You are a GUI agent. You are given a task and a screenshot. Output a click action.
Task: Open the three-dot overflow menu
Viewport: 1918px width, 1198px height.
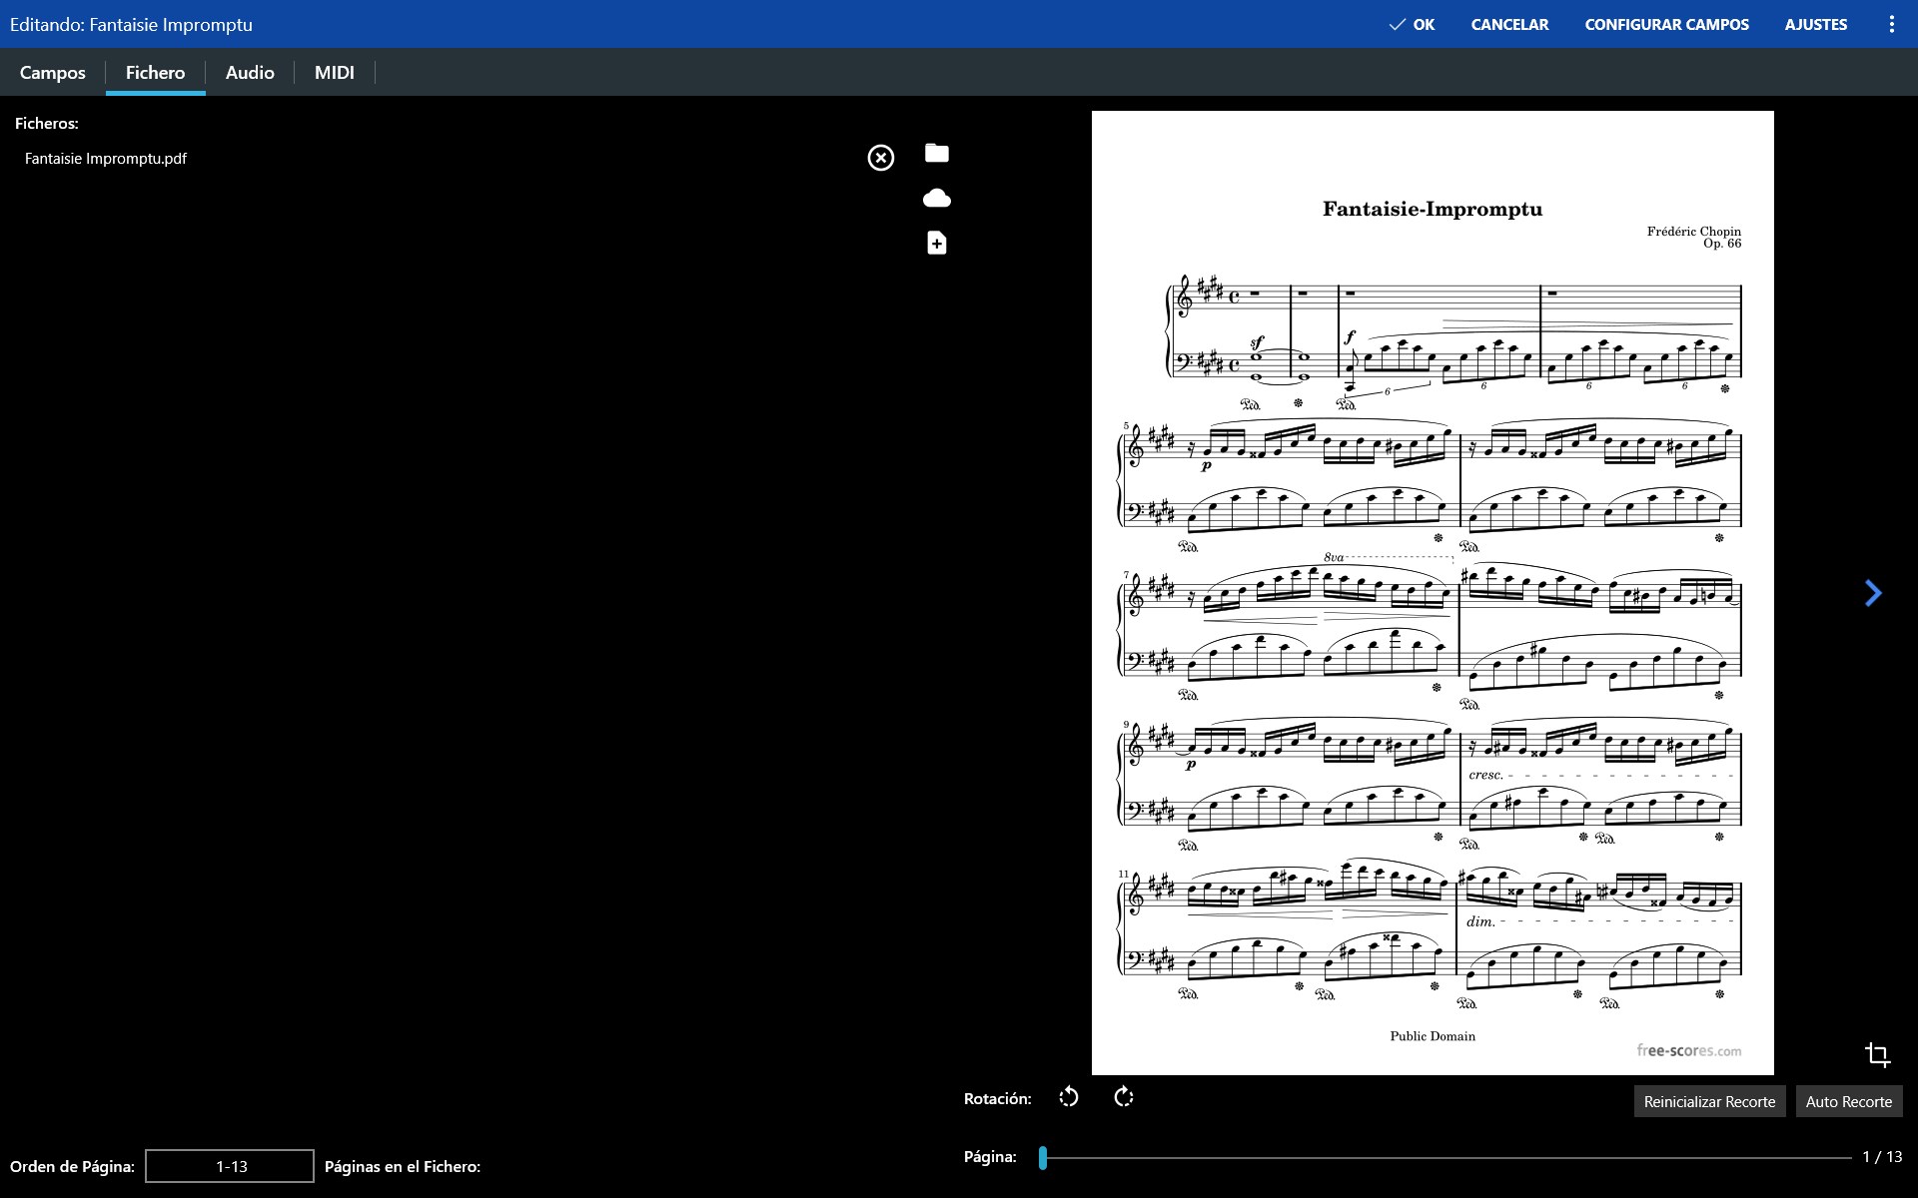(1891, 24)
